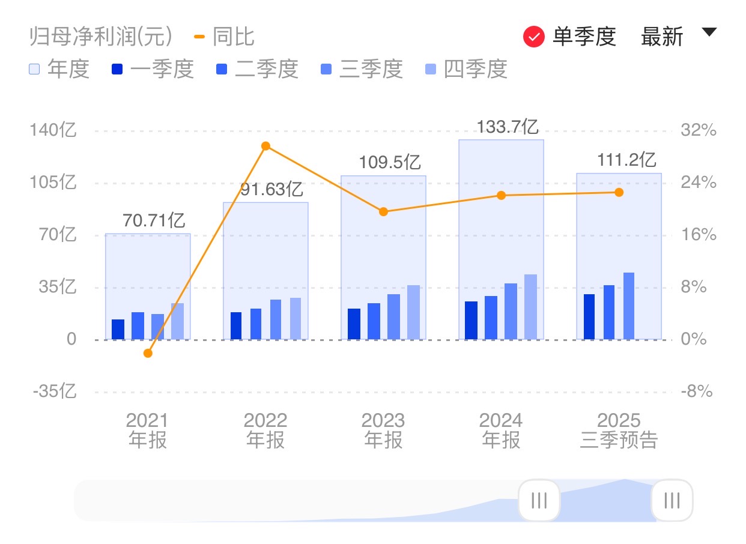This screenshot has height=544, width=746.
Task: Toggle the 同比 orange line legend
Action: [225, 37]
